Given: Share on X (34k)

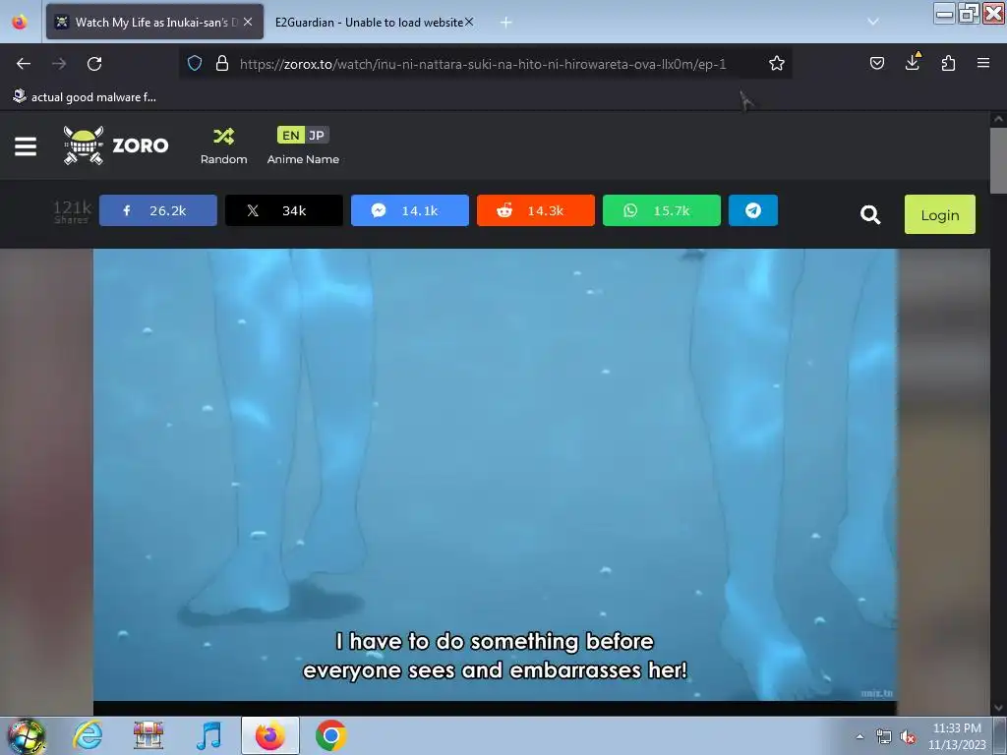Looking at the screenshot, I should click(x=284, y=210).
